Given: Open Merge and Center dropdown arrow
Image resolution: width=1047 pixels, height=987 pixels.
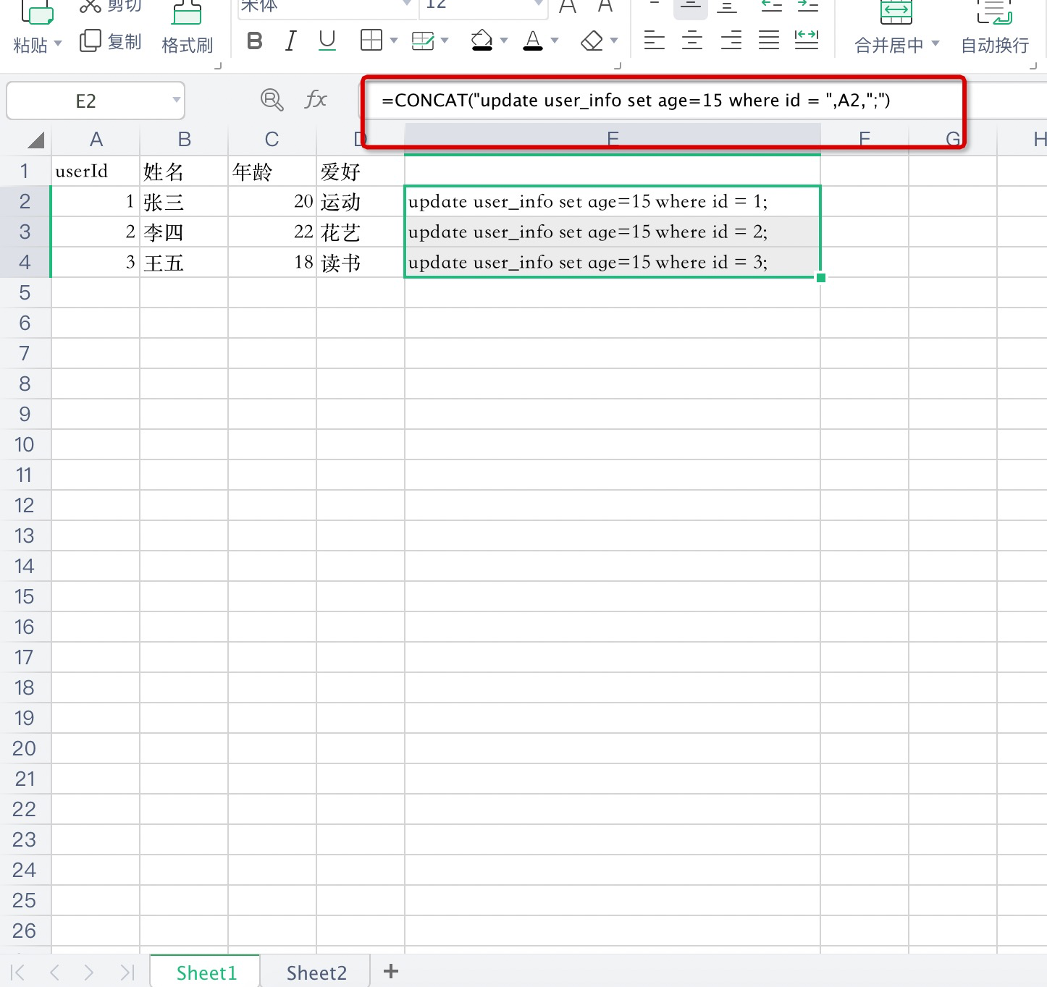Looking at the screenshot, I should tap(935, 43).
